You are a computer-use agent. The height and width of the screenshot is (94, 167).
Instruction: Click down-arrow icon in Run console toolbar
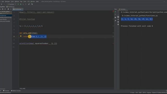(x=118, y=14)
